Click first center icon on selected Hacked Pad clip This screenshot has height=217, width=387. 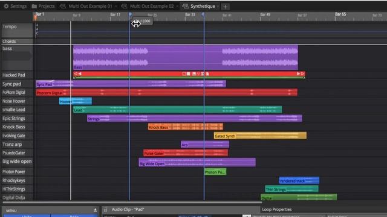point(184,74)
